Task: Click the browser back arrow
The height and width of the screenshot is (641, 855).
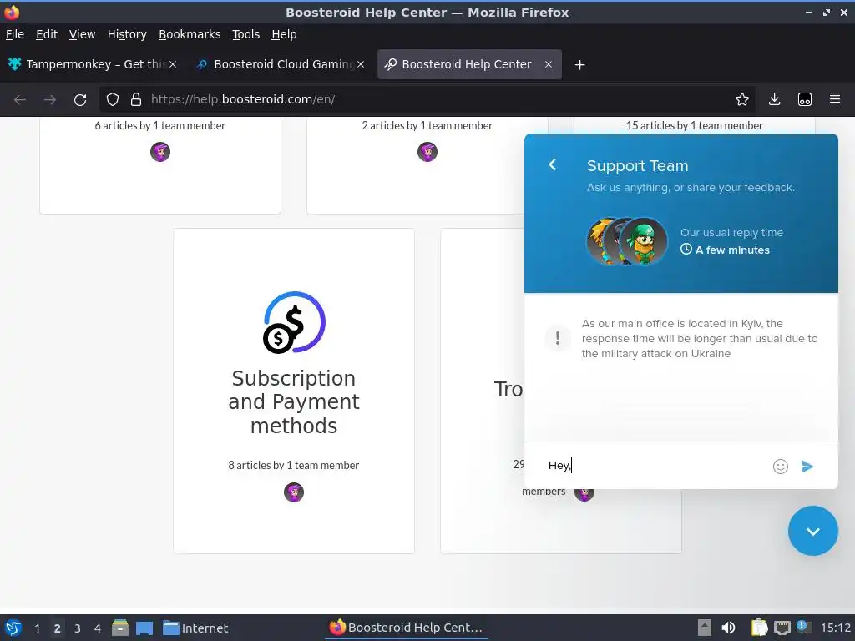Action: 20,100
